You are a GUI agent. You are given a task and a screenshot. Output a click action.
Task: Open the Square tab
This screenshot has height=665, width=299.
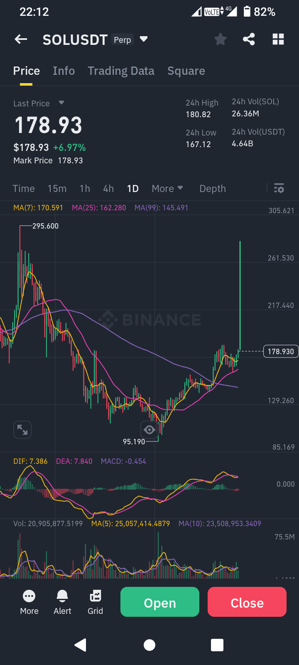pos(186,71)
